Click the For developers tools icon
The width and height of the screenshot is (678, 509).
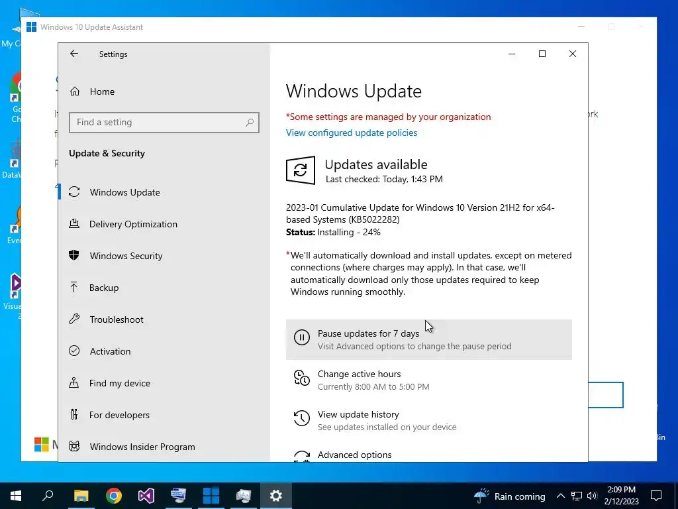(74, 414)
